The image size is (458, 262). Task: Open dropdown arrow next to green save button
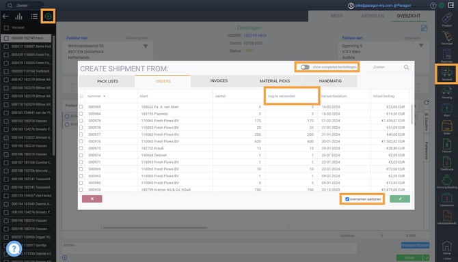coord(426,258)
